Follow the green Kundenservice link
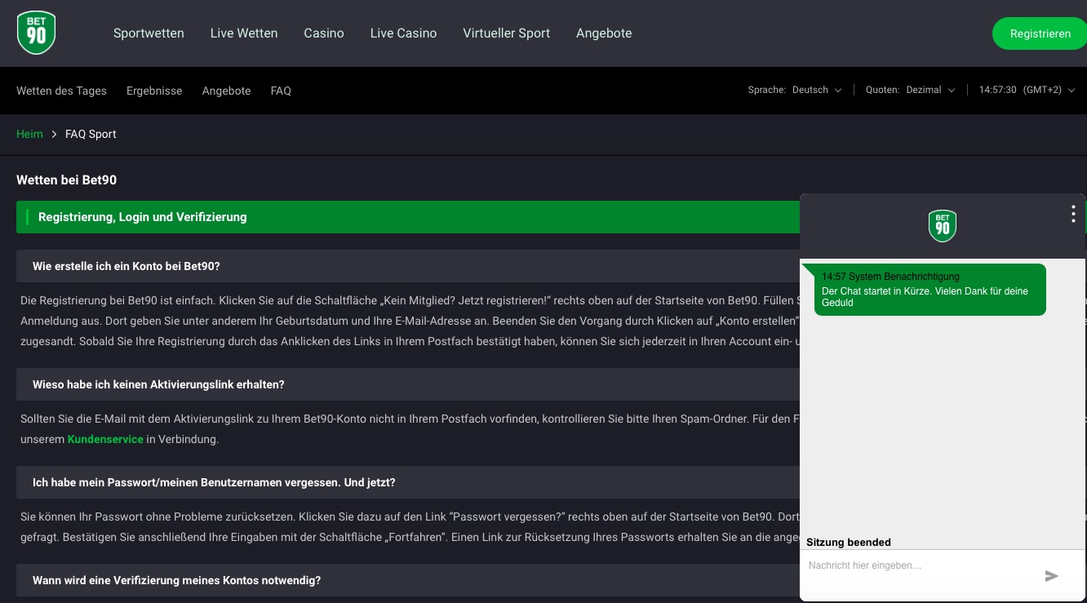This screenshot has width=1087, height=603. click(105, 439)
